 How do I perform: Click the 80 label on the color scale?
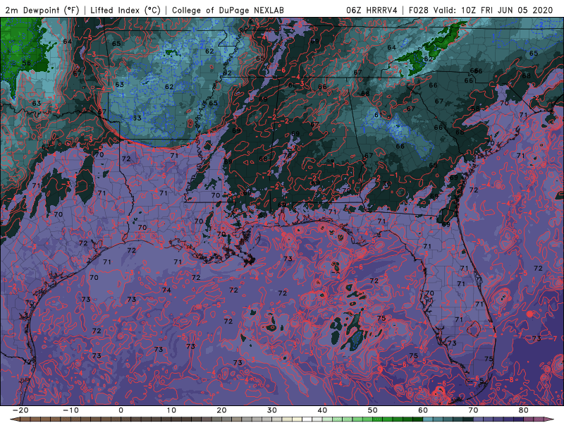pyautogui.click(x=524, y=410)
